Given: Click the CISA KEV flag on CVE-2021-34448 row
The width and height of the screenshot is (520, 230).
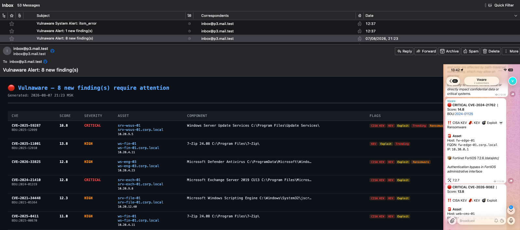Looking at the screenshot, I should click(378, 198).
